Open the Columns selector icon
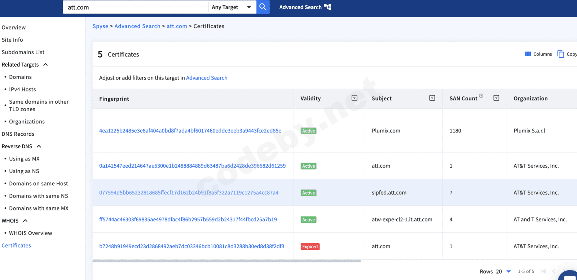This screenshot has height=280, width=577. 528,54
